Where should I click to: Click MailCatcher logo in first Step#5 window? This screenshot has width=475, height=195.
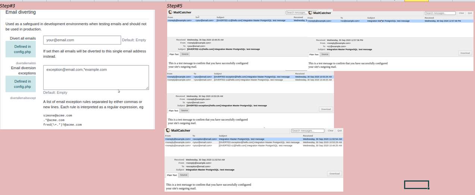point(180,12)
